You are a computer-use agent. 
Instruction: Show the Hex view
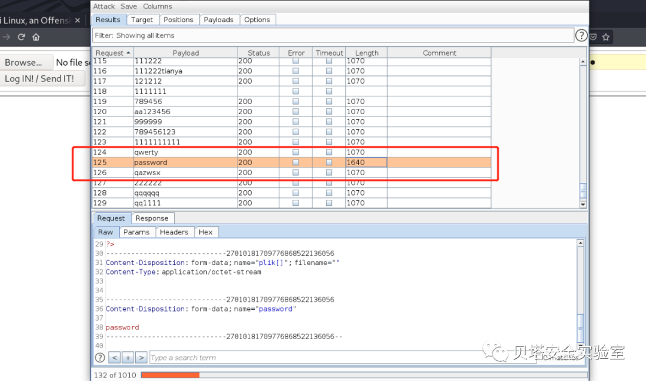point(206,232)
